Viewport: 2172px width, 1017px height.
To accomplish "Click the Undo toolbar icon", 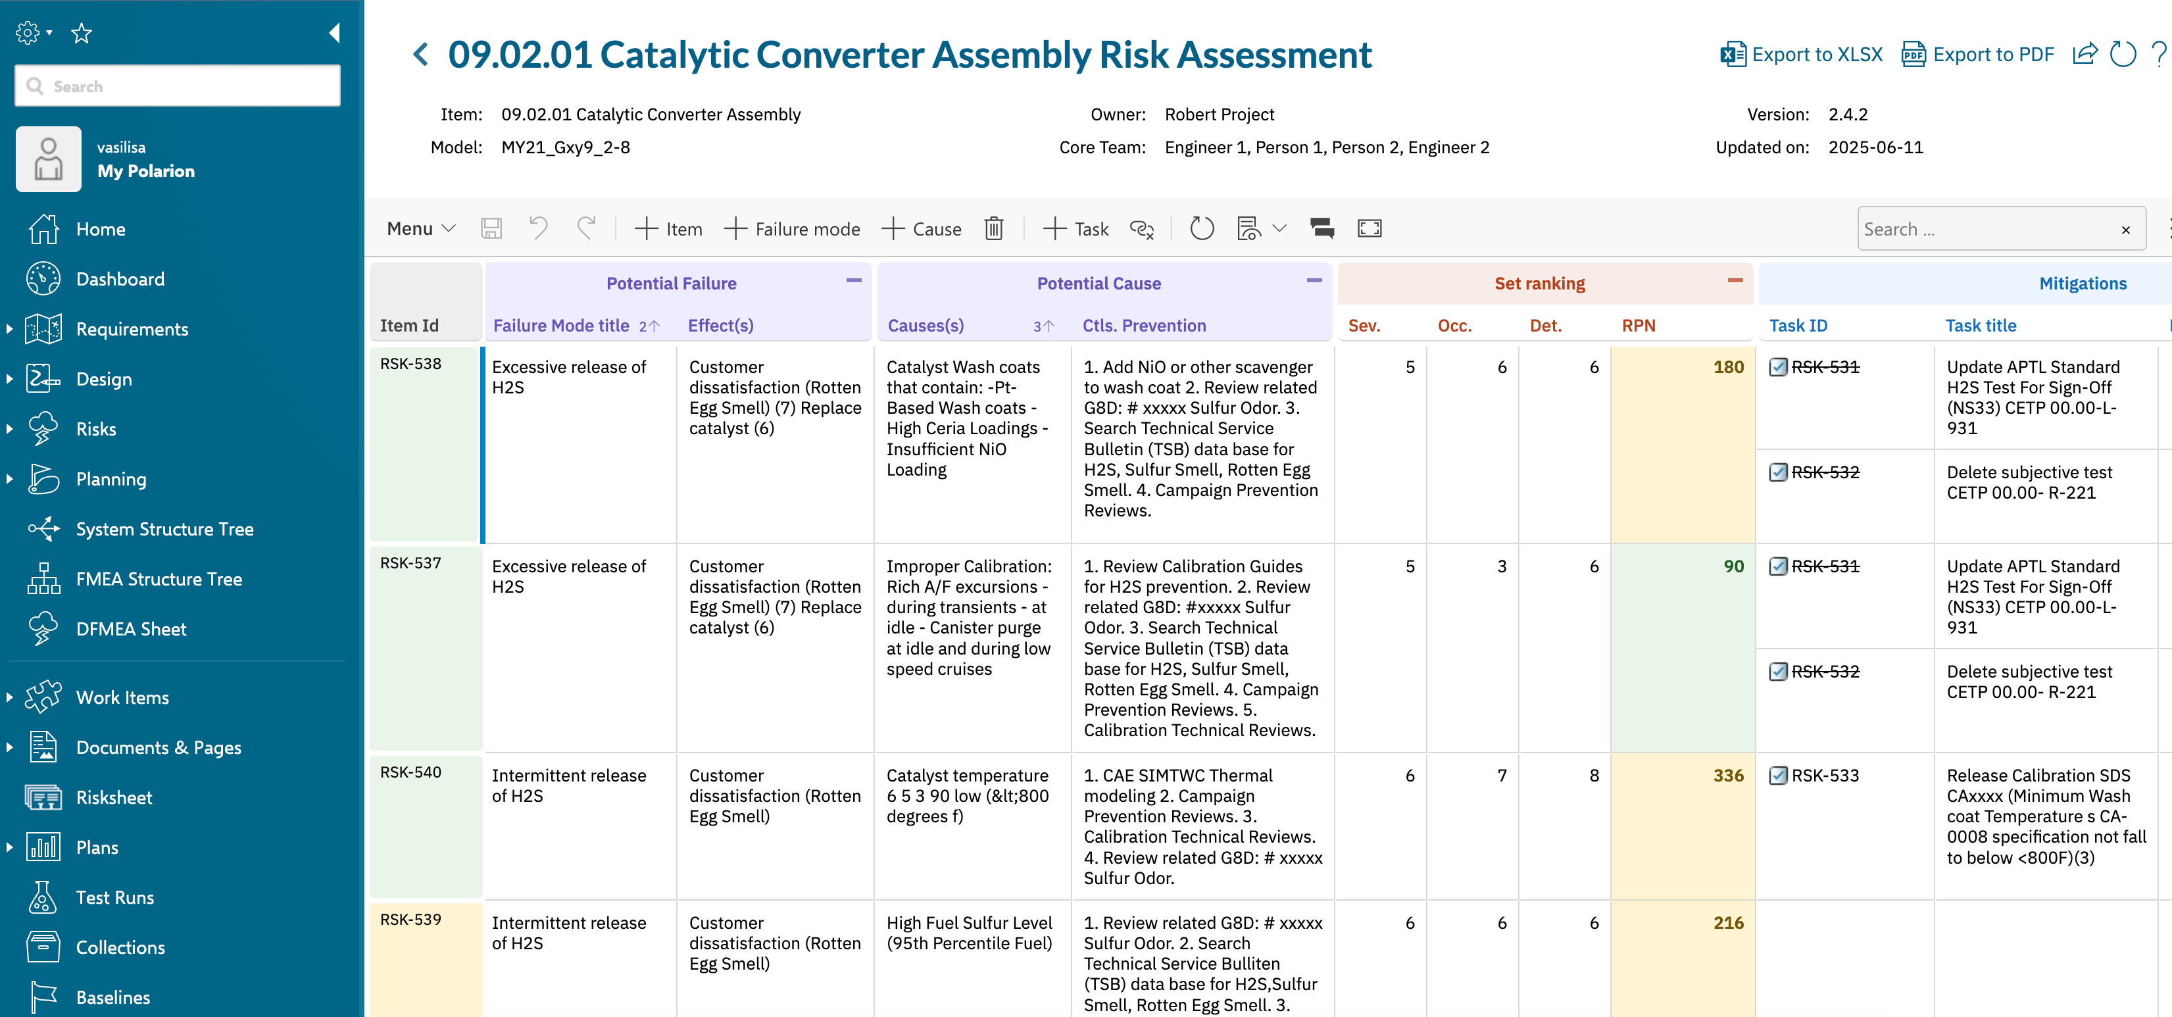I will (538, 228).
